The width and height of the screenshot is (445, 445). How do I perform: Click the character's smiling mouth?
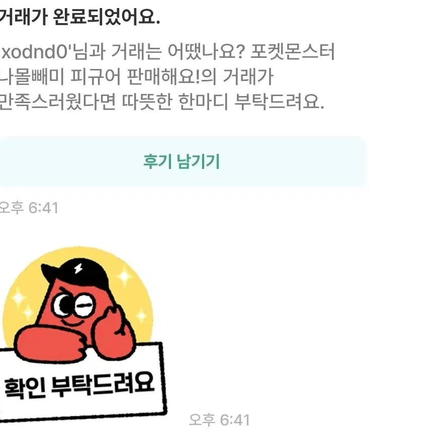pos(73,322)
